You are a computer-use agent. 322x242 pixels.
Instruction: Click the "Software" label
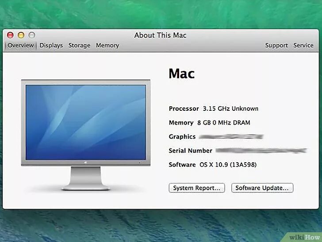(x=182, y=164)
